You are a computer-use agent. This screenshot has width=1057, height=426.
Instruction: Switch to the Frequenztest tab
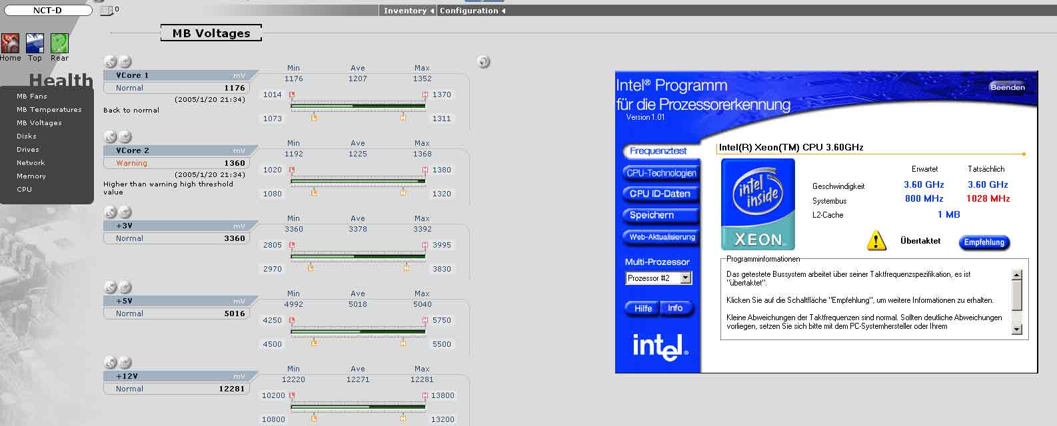[x=660, y=151]
